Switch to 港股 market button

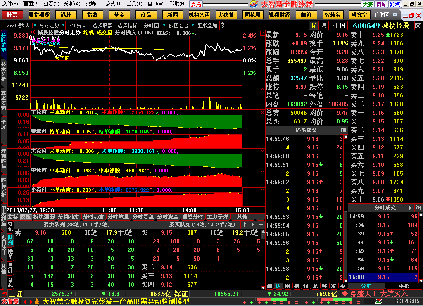pos(66,15)
